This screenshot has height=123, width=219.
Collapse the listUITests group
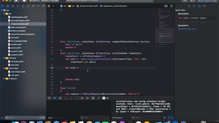coord(4,68)
